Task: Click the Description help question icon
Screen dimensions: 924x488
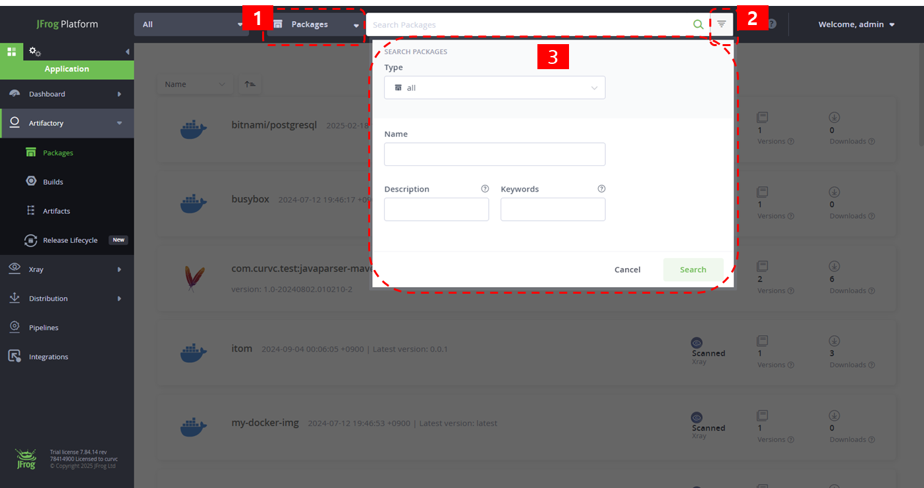Action: click(x=485, y=188)
